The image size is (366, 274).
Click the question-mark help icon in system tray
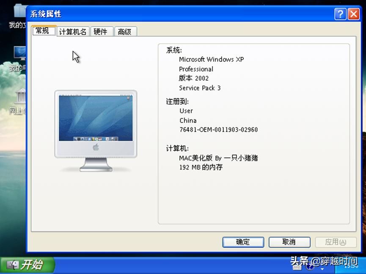coord(310,266)
